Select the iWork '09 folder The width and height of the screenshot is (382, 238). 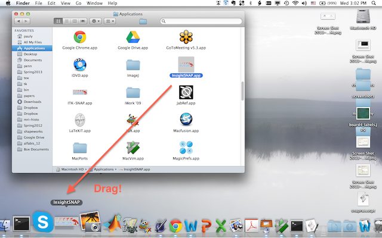click(x=133, y=93)
